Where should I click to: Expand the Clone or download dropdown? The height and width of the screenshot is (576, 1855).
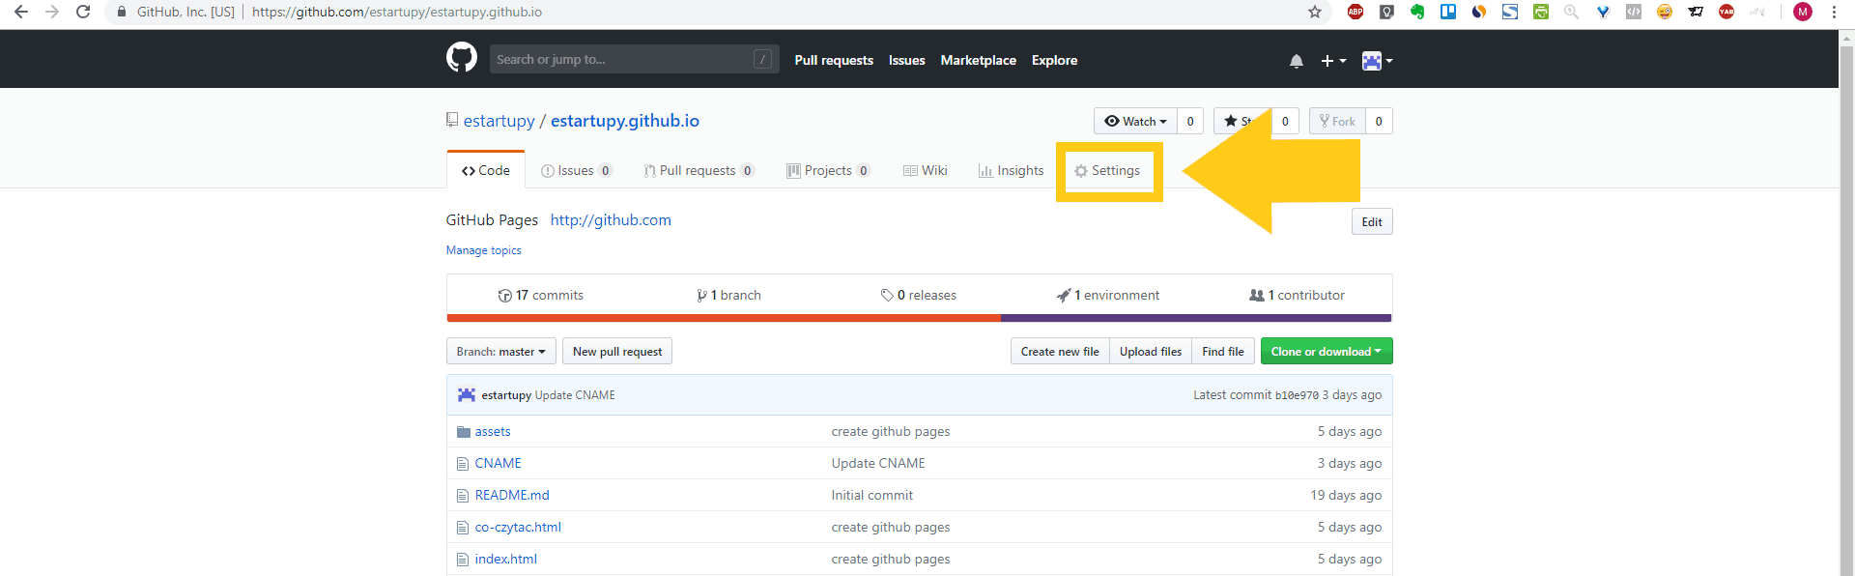point(1327,351)
